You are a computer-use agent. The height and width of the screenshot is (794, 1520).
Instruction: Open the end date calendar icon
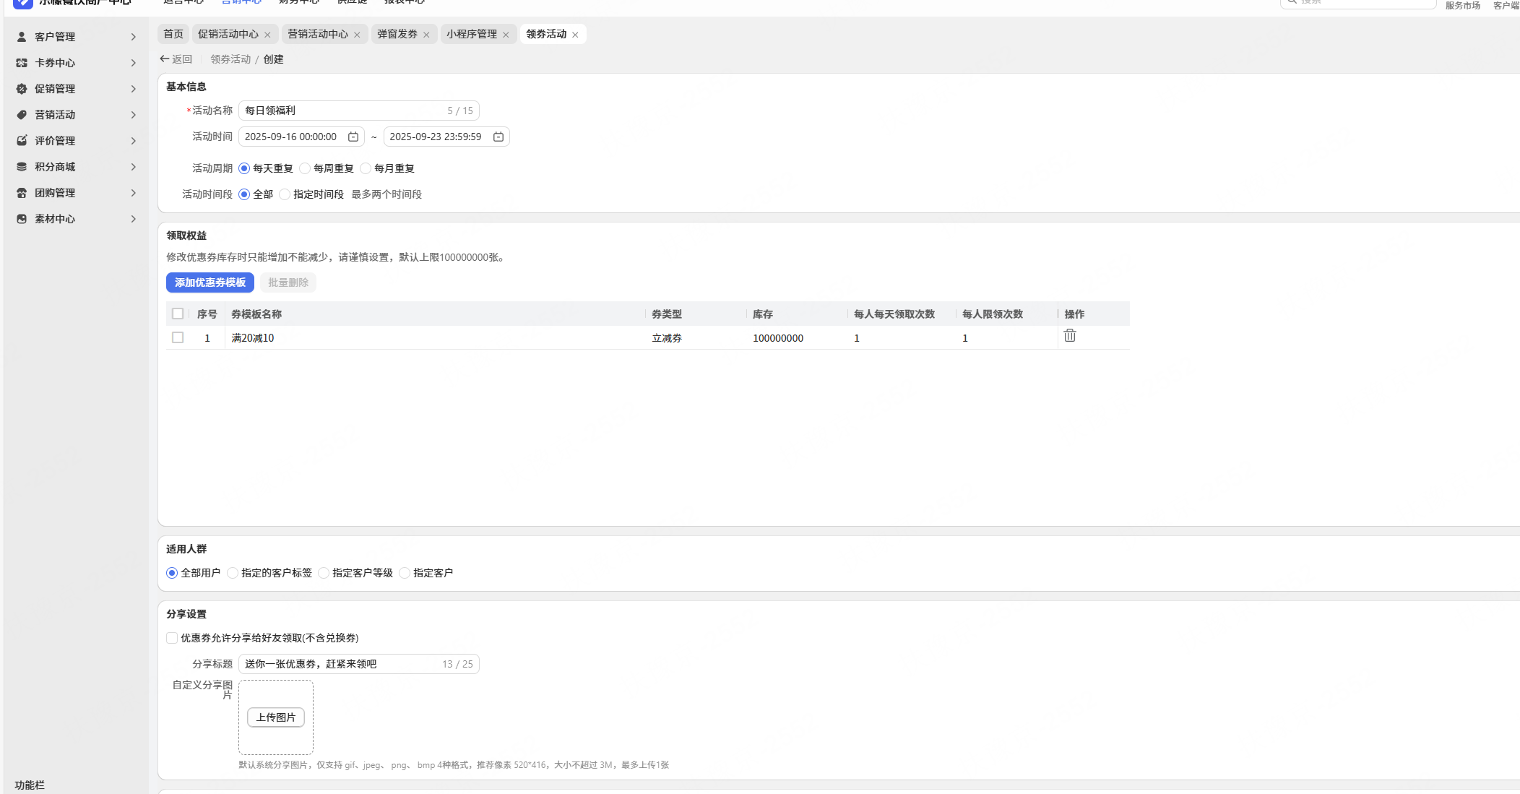498,137
